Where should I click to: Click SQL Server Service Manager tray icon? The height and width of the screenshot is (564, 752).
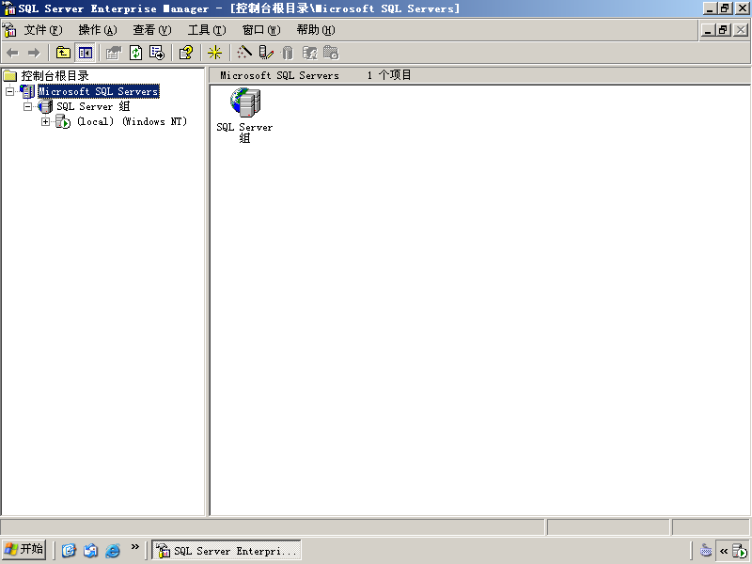[740, 551]
